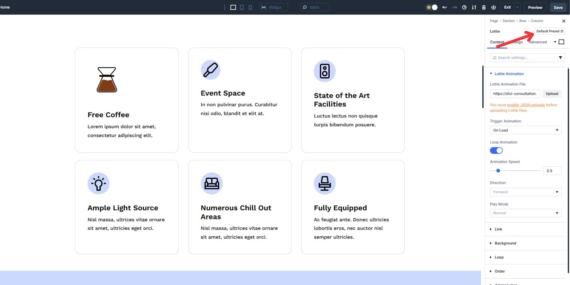Toggle light/dark builder interface mode
Image resolution: width=570 pixels, height=285 pixels.
(x=432, y=7)
